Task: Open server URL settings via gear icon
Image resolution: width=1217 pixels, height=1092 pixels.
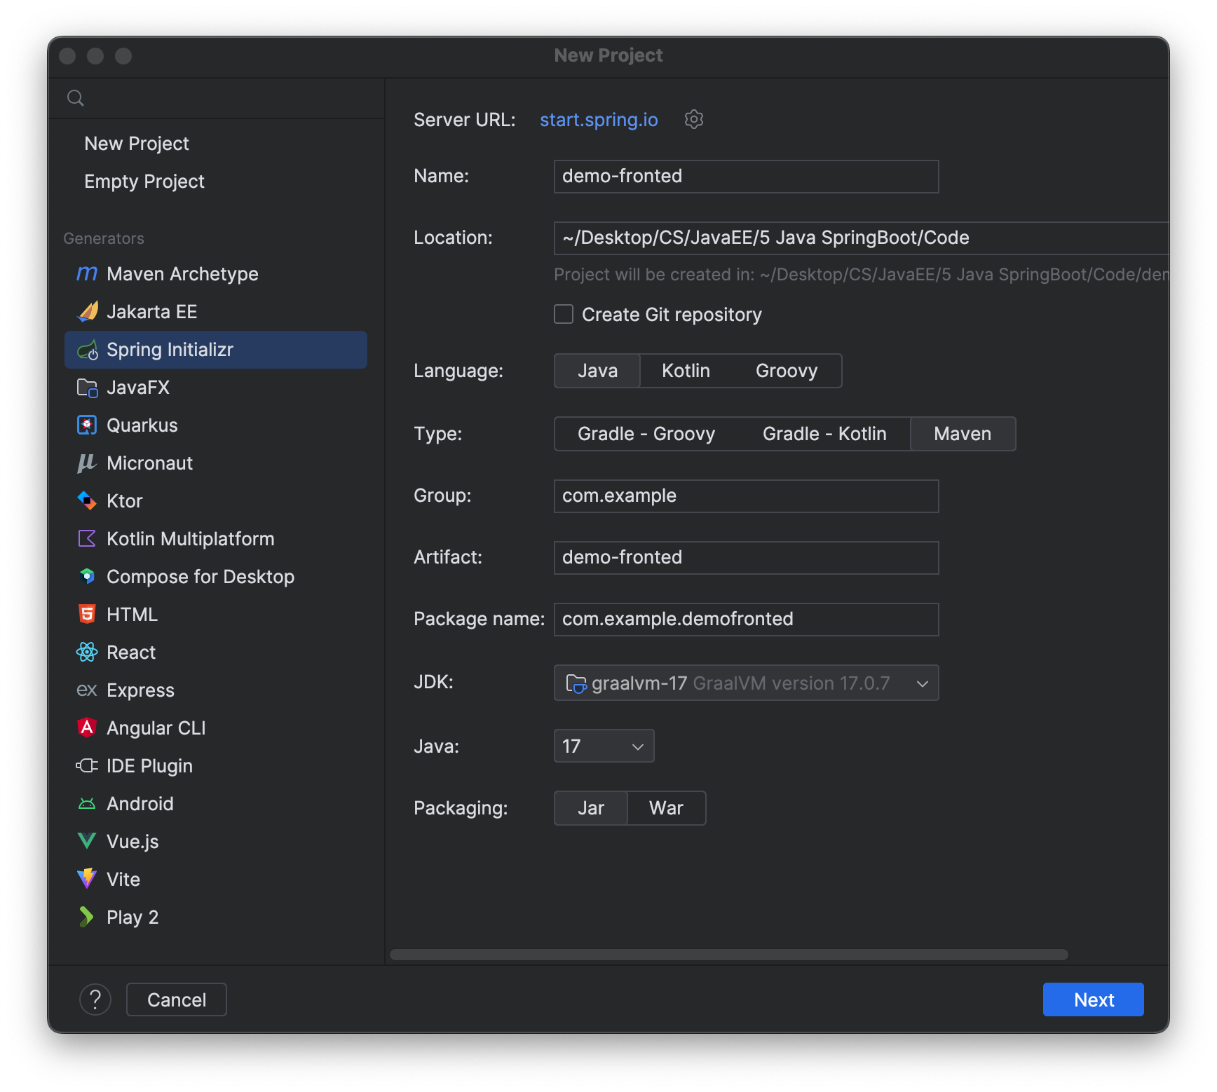Action: pos(693,119)
